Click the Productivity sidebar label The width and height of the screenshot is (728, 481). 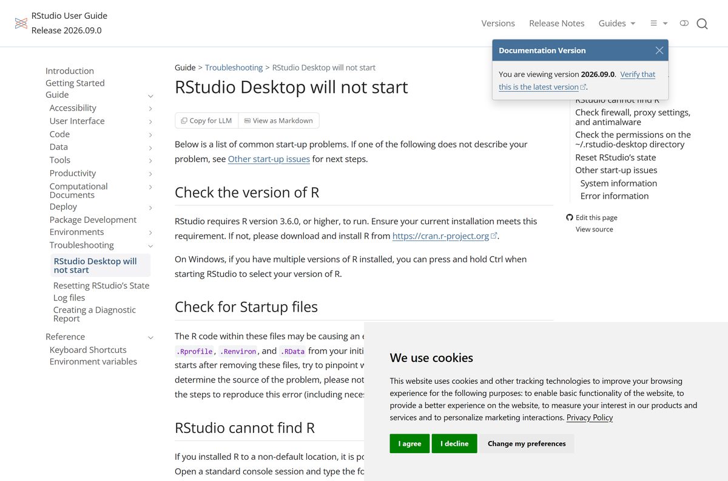point(73,173)
